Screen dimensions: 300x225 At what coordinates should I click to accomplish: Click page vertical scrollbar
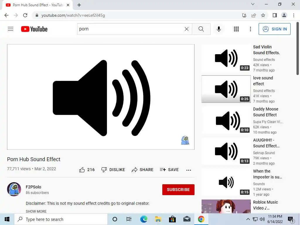tap(298, 49)
